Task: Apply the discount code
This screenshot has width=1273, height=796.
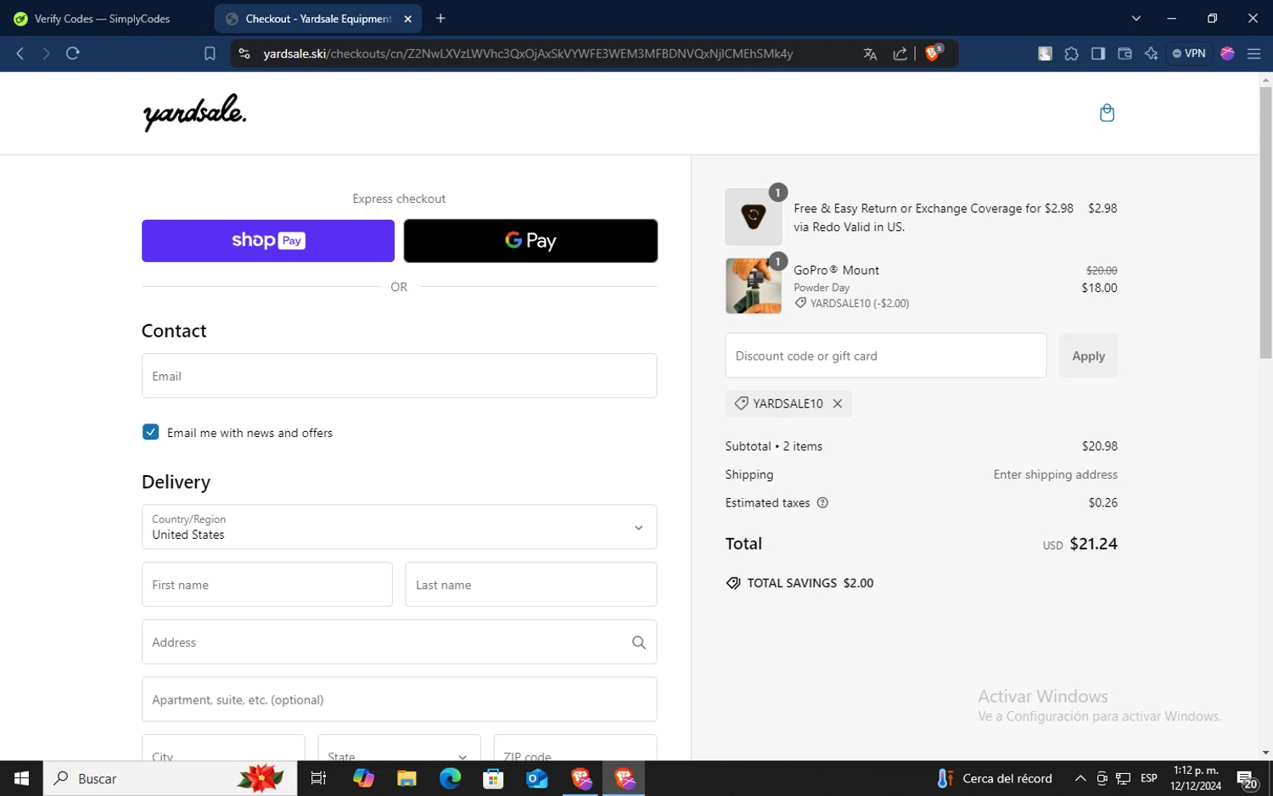Action: coord(1088,356)
